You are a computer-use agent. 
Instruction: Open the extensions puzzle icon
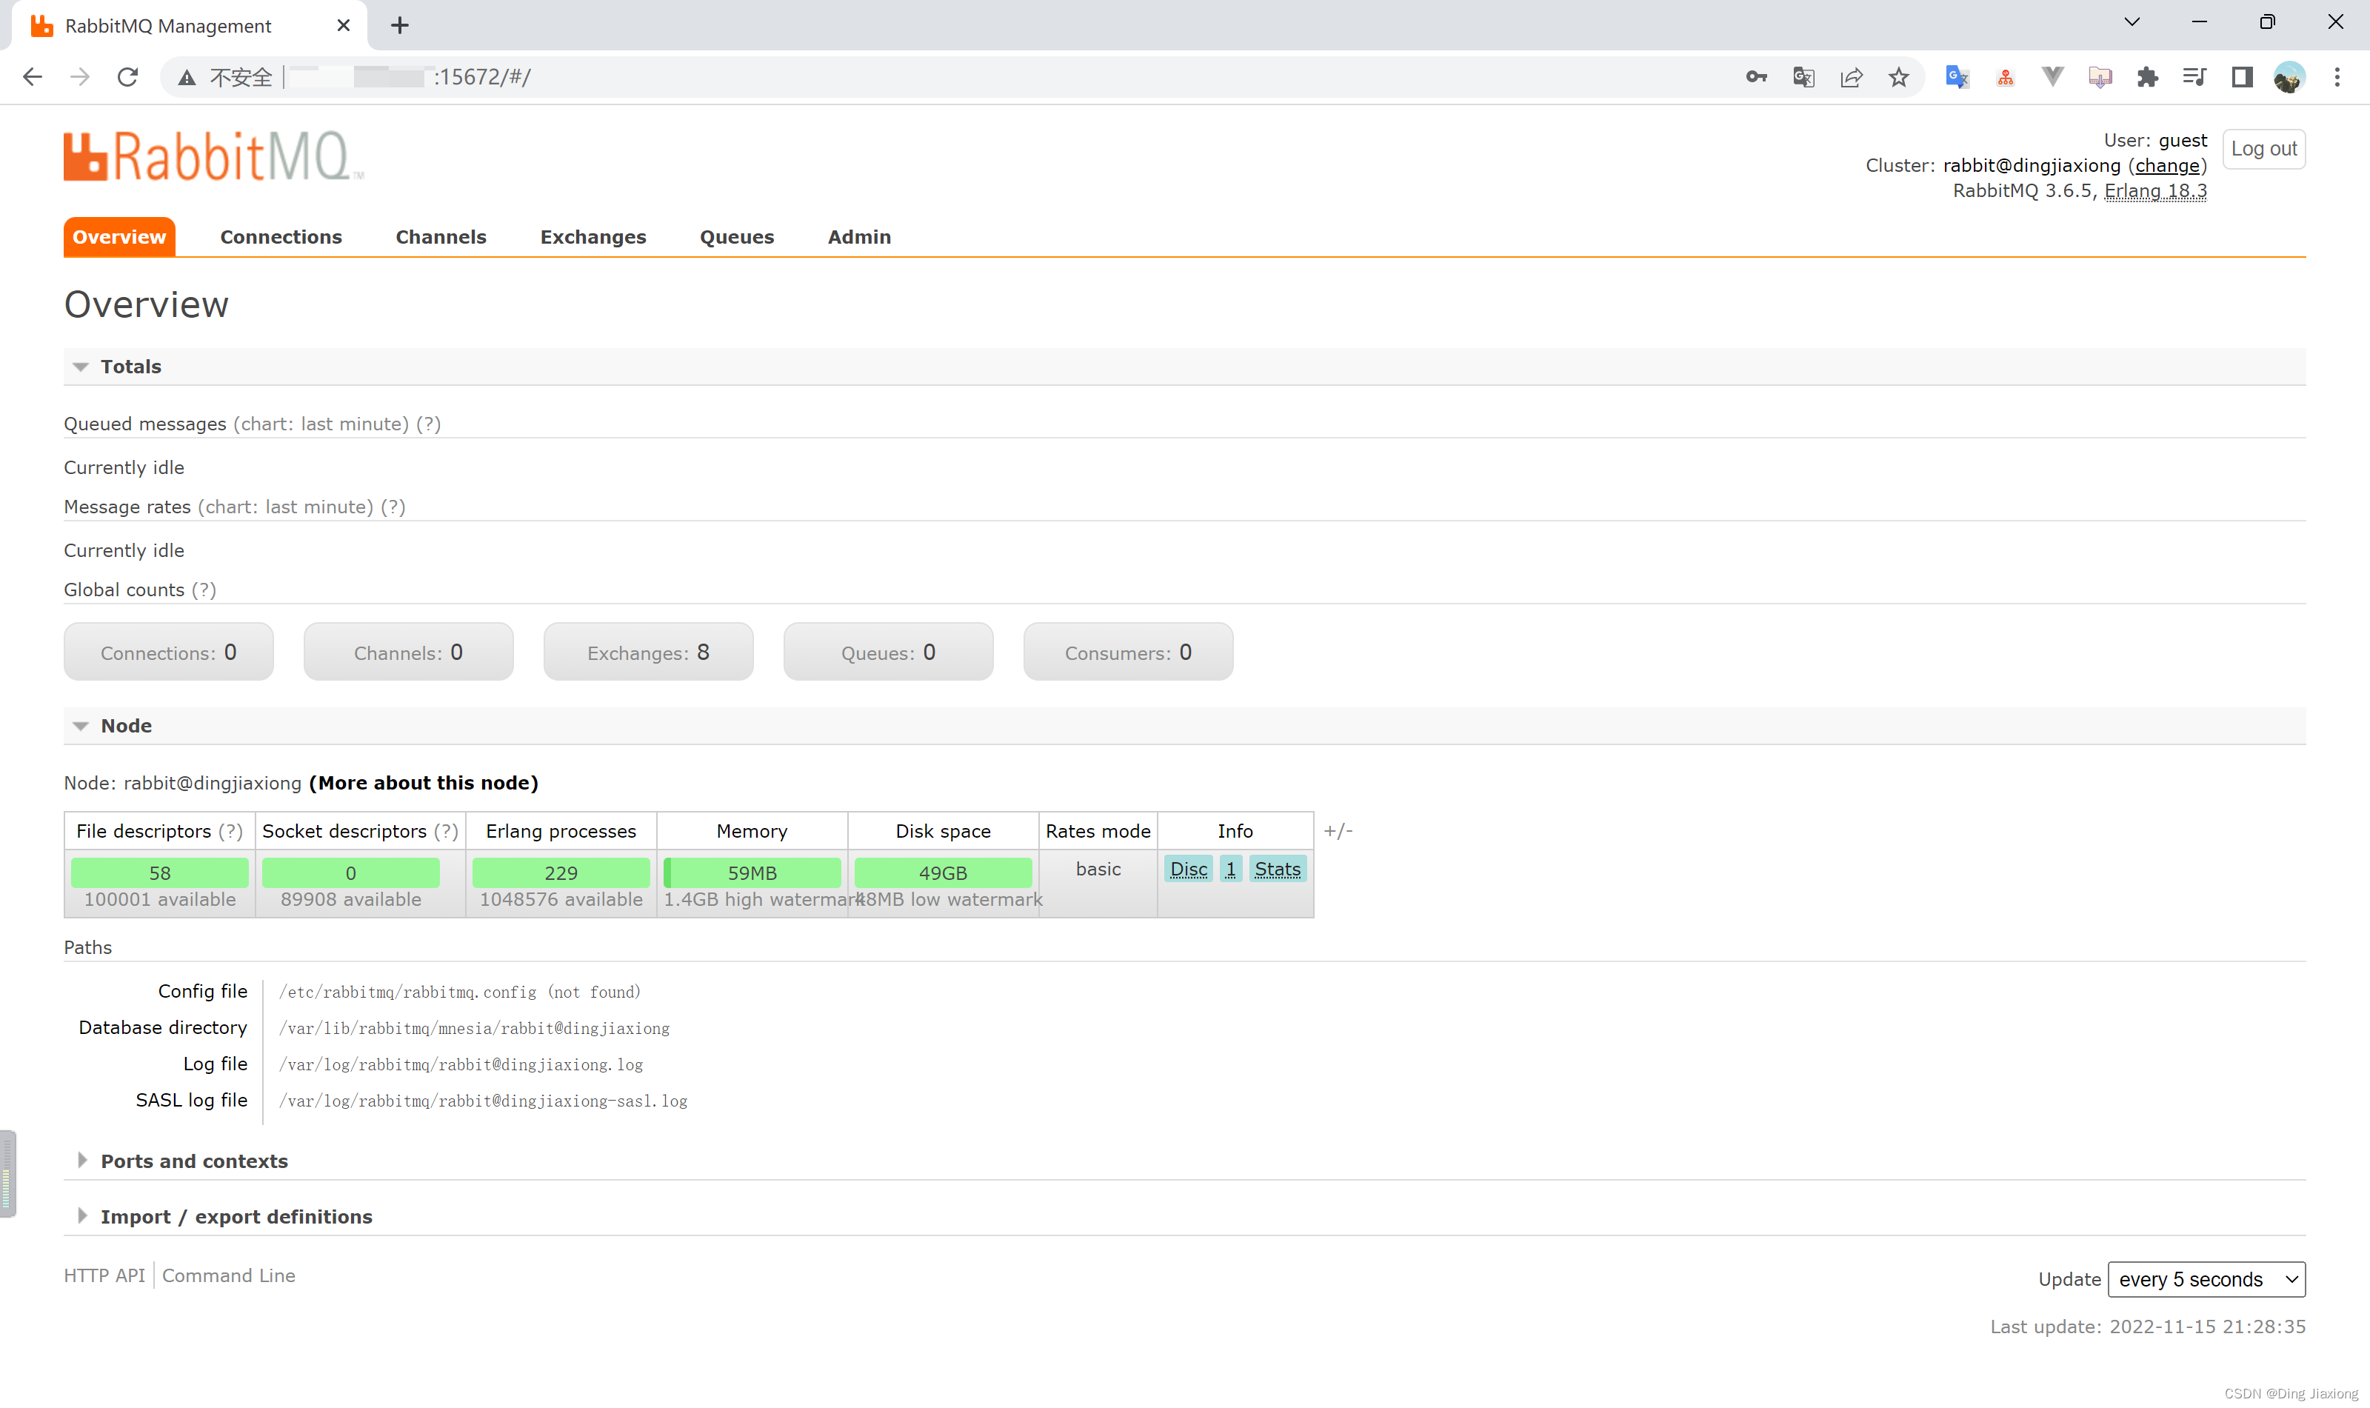pyautogui.click(x=2147, y=77)
